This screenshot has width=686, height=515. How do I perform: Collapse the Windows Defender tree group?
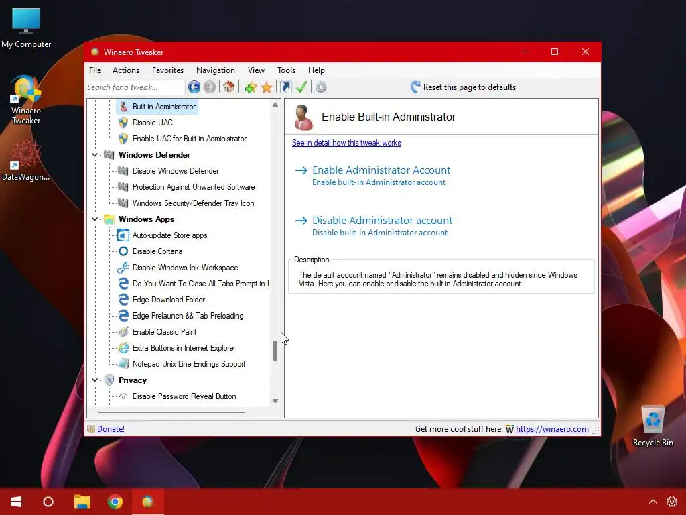[x=94, y=155]
